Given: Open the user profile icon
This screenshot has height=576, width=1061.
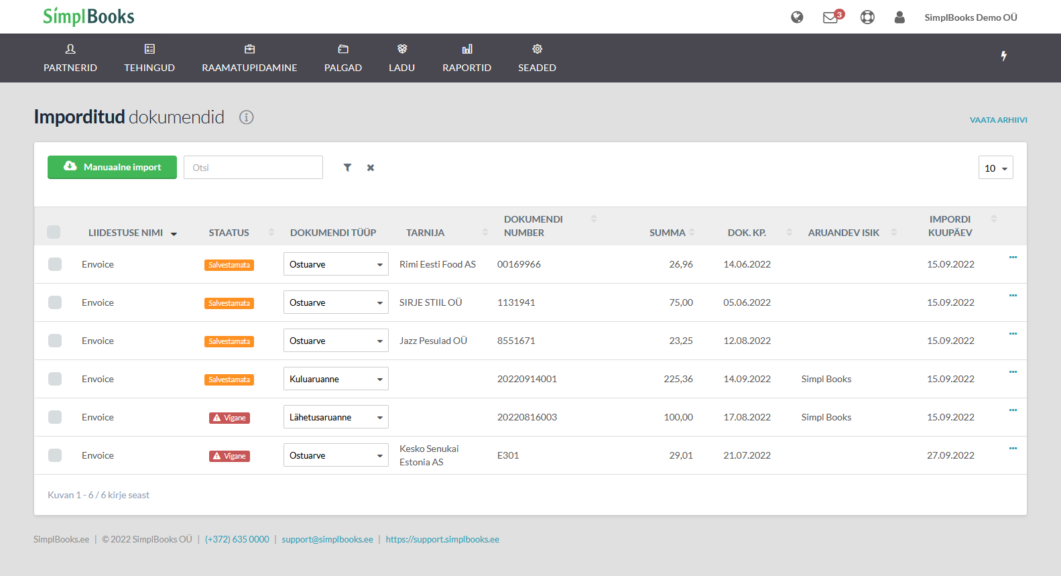Looking at the screenshot, I should (899, 17).
